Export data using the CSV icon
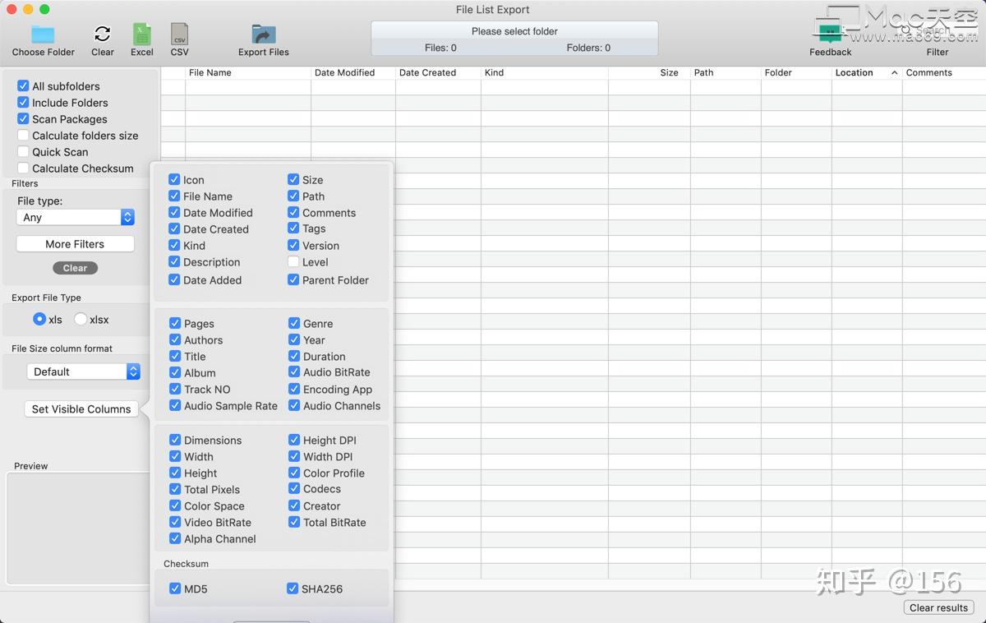Screen dimensions: 986x623 (179, 33)
